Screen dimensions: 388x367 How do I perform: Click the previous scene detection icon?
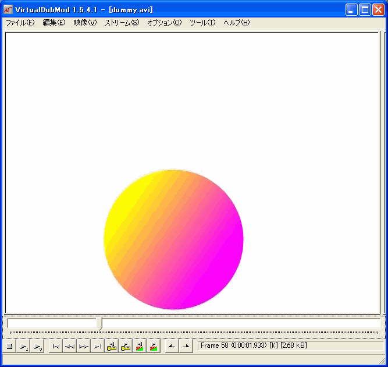click(x=140, y=346)
